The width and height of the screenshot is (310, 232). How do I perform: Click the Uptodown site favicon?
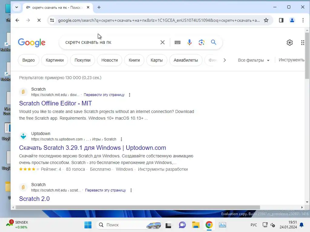pyautogui.click(x=23, y=136)
